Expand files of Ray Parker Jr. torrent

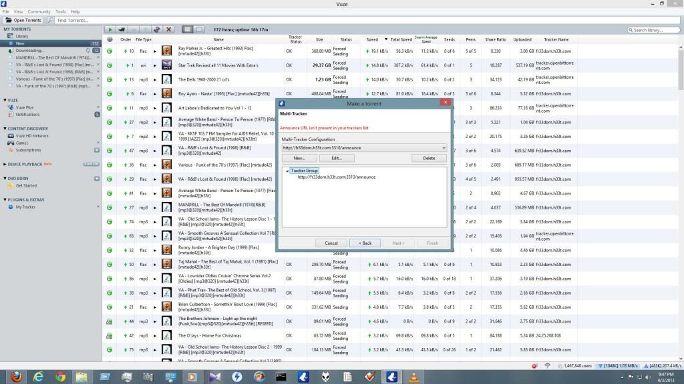pos(155,51)
